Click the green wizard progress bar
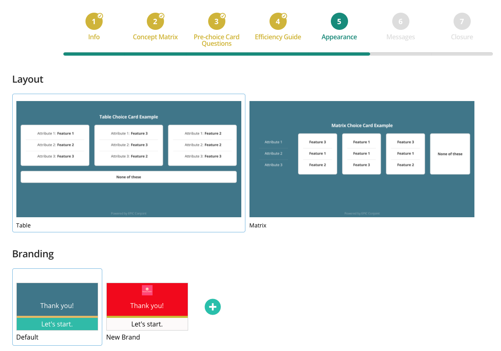Image resolution: width=501 pixels, height=351 pixels. pos(217,54)
